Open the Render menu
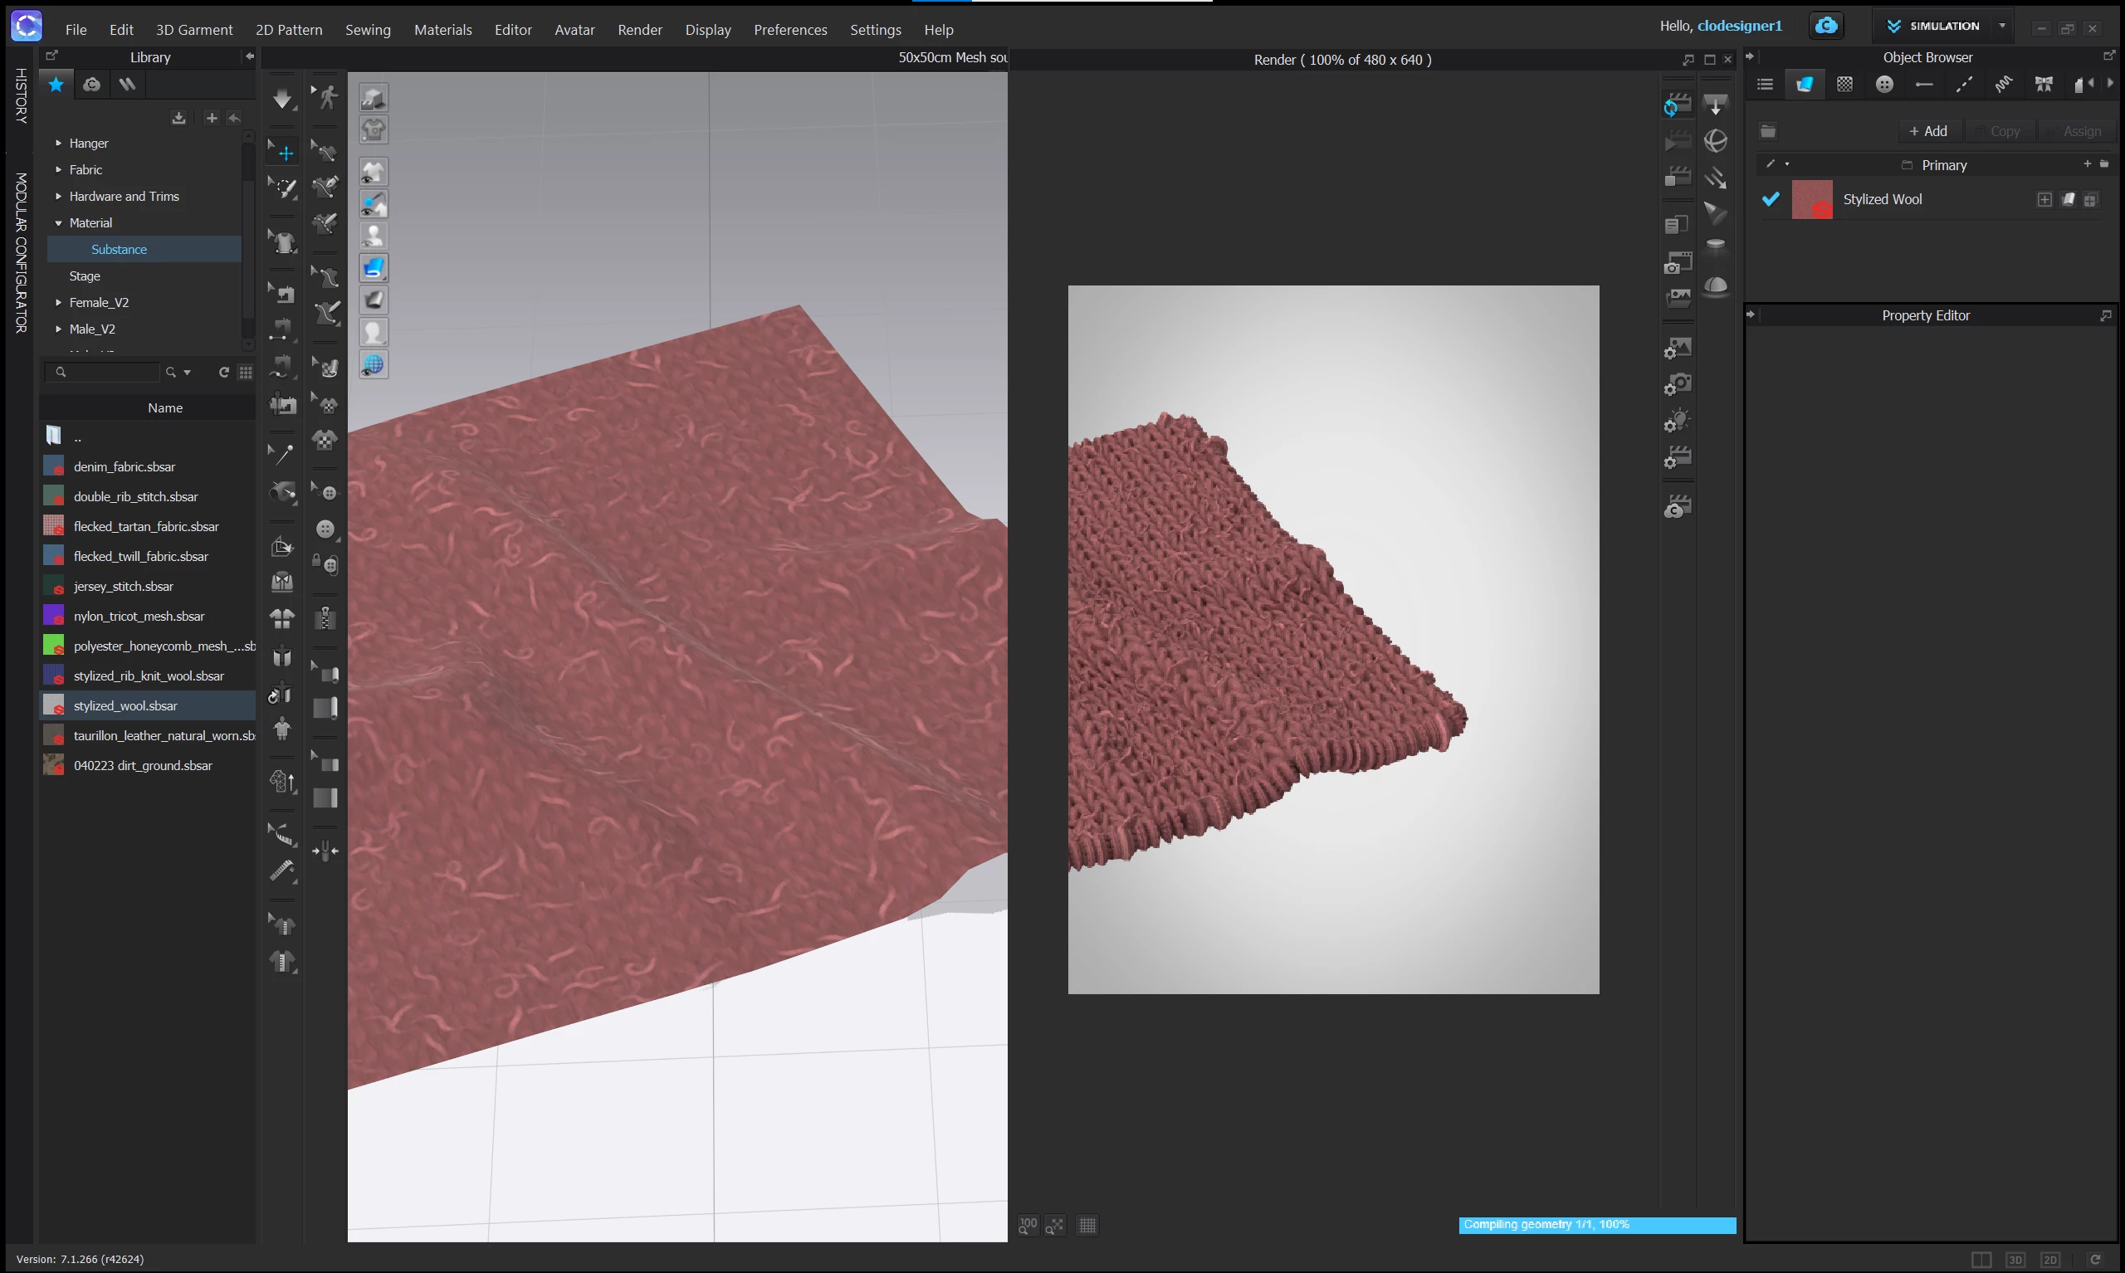The image size is (2125, 1273). pyautogui.click(x=639, y=30)
